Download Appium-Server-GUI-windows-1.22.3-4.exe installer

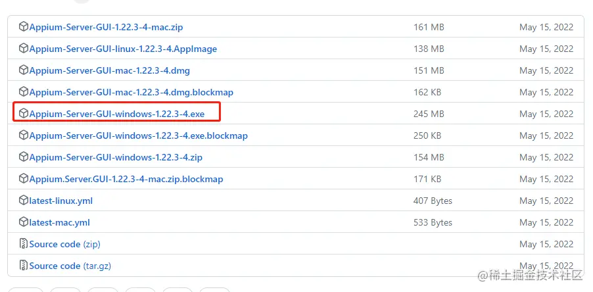117,114
